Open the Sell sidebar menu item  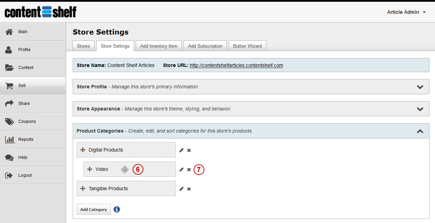click(33, 86)
